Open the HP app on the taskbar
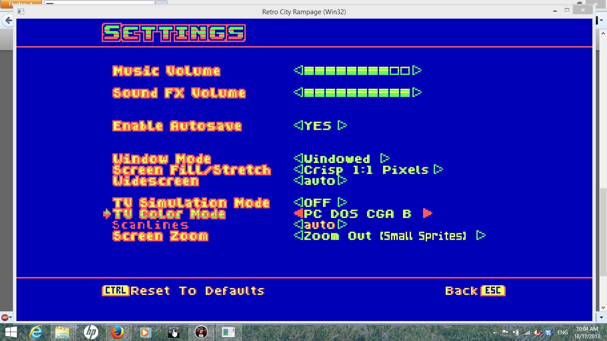607x341 pixels. [x=91, y=332]
